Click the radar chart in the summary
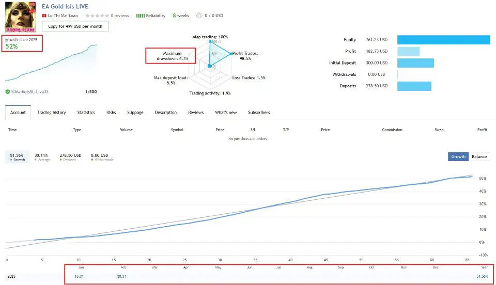The width and height of the screenshot is (496, 285). click(210, 65)
